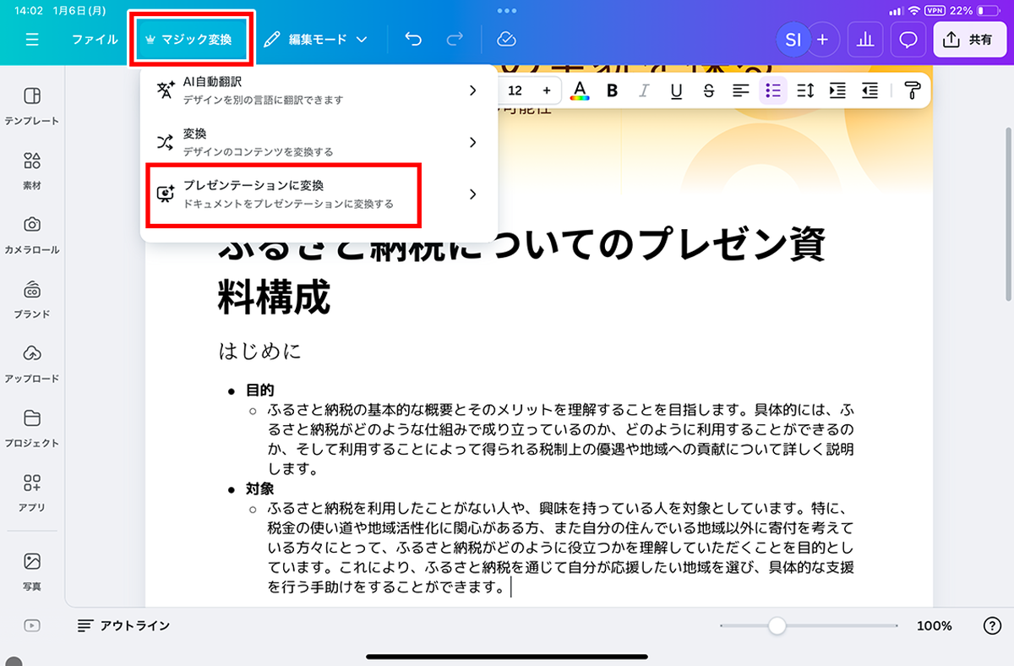This screenshot has width=1014, height=666.
Task: Tap the VPN status indicator
Action: (x=935, y=11)
